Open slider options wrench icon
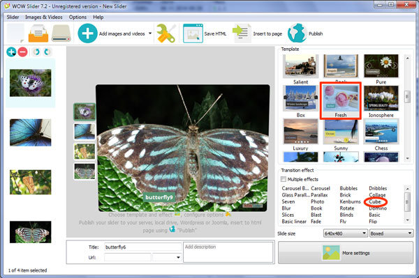The height and width of the screenshot is (278, 419). coord(166,33)
